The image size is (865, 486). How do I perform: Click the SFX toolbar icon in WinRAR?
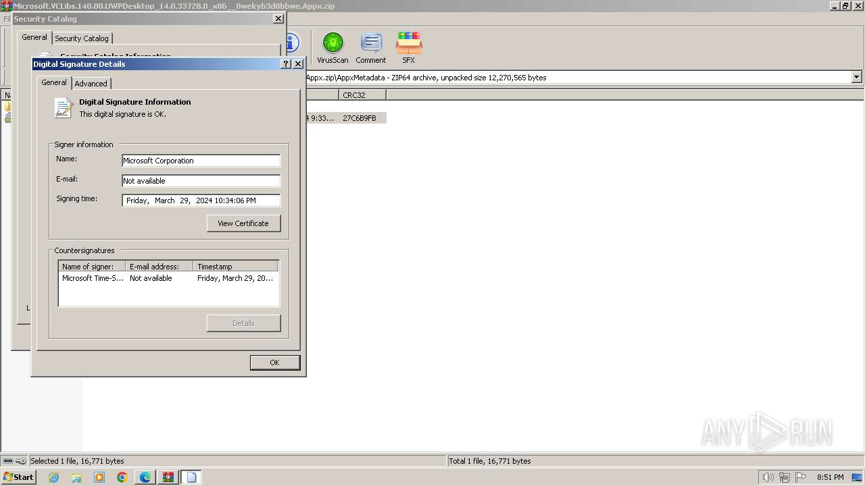tap(409, 48)
